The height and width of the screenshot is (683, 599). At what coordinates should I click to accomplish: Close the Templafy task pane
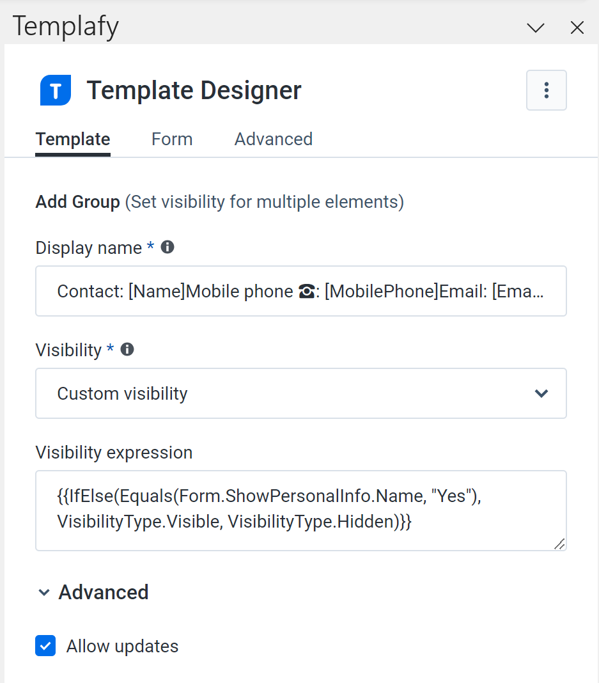[577, 28]
